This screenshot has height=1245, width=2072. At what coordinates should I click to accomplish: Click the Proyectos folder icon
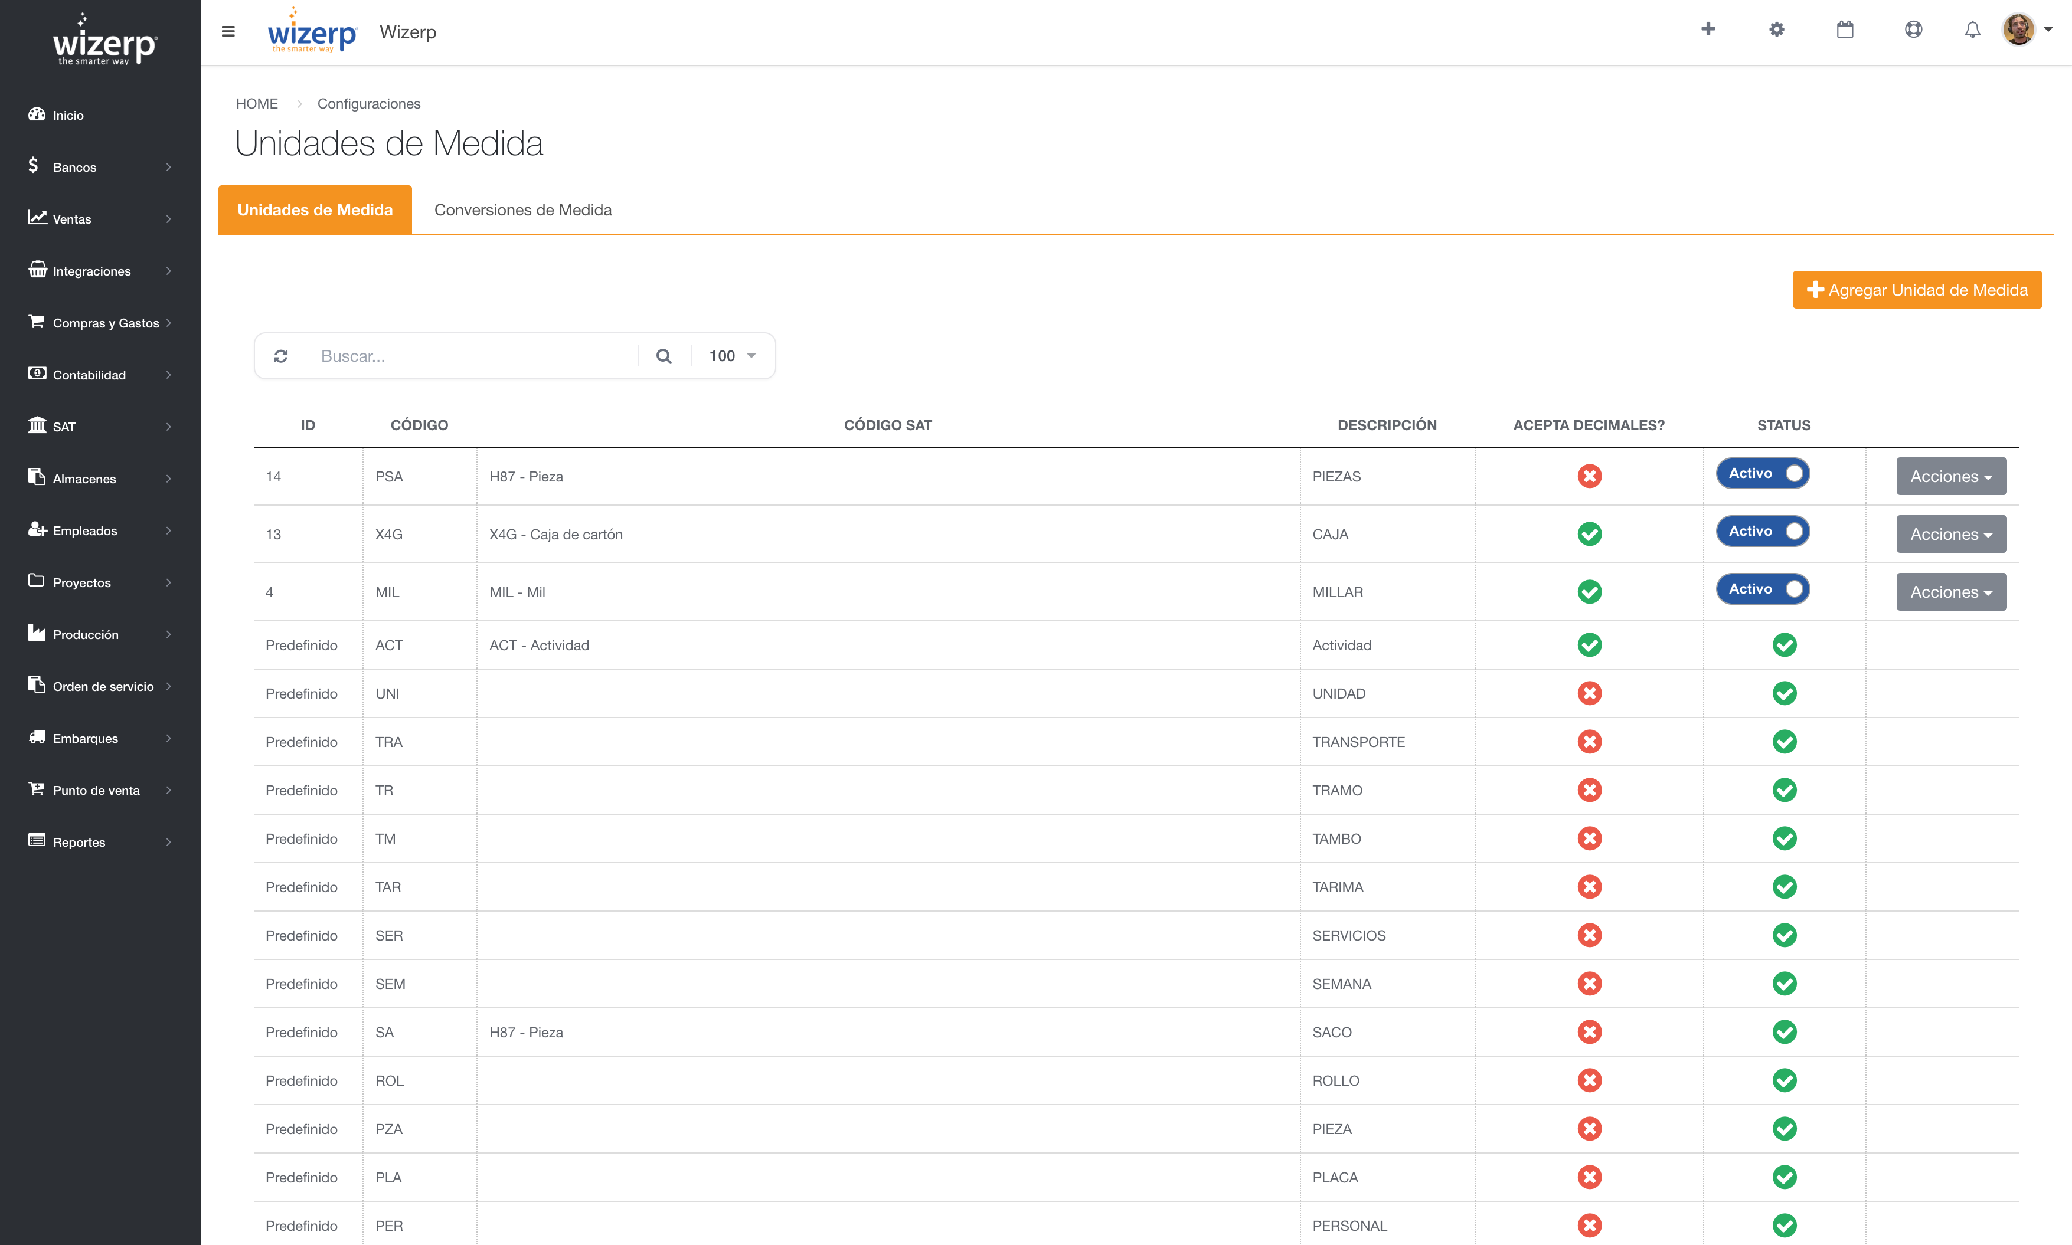pos(36,581)
